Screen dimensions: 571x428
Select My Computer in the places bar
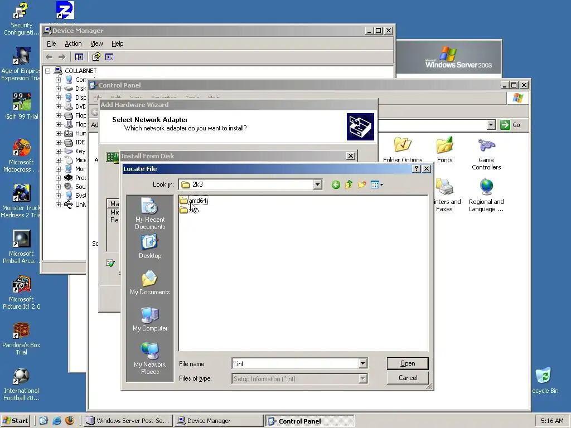coord(149,319)
